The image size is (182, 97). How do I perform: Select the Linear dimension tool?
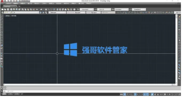118,12
